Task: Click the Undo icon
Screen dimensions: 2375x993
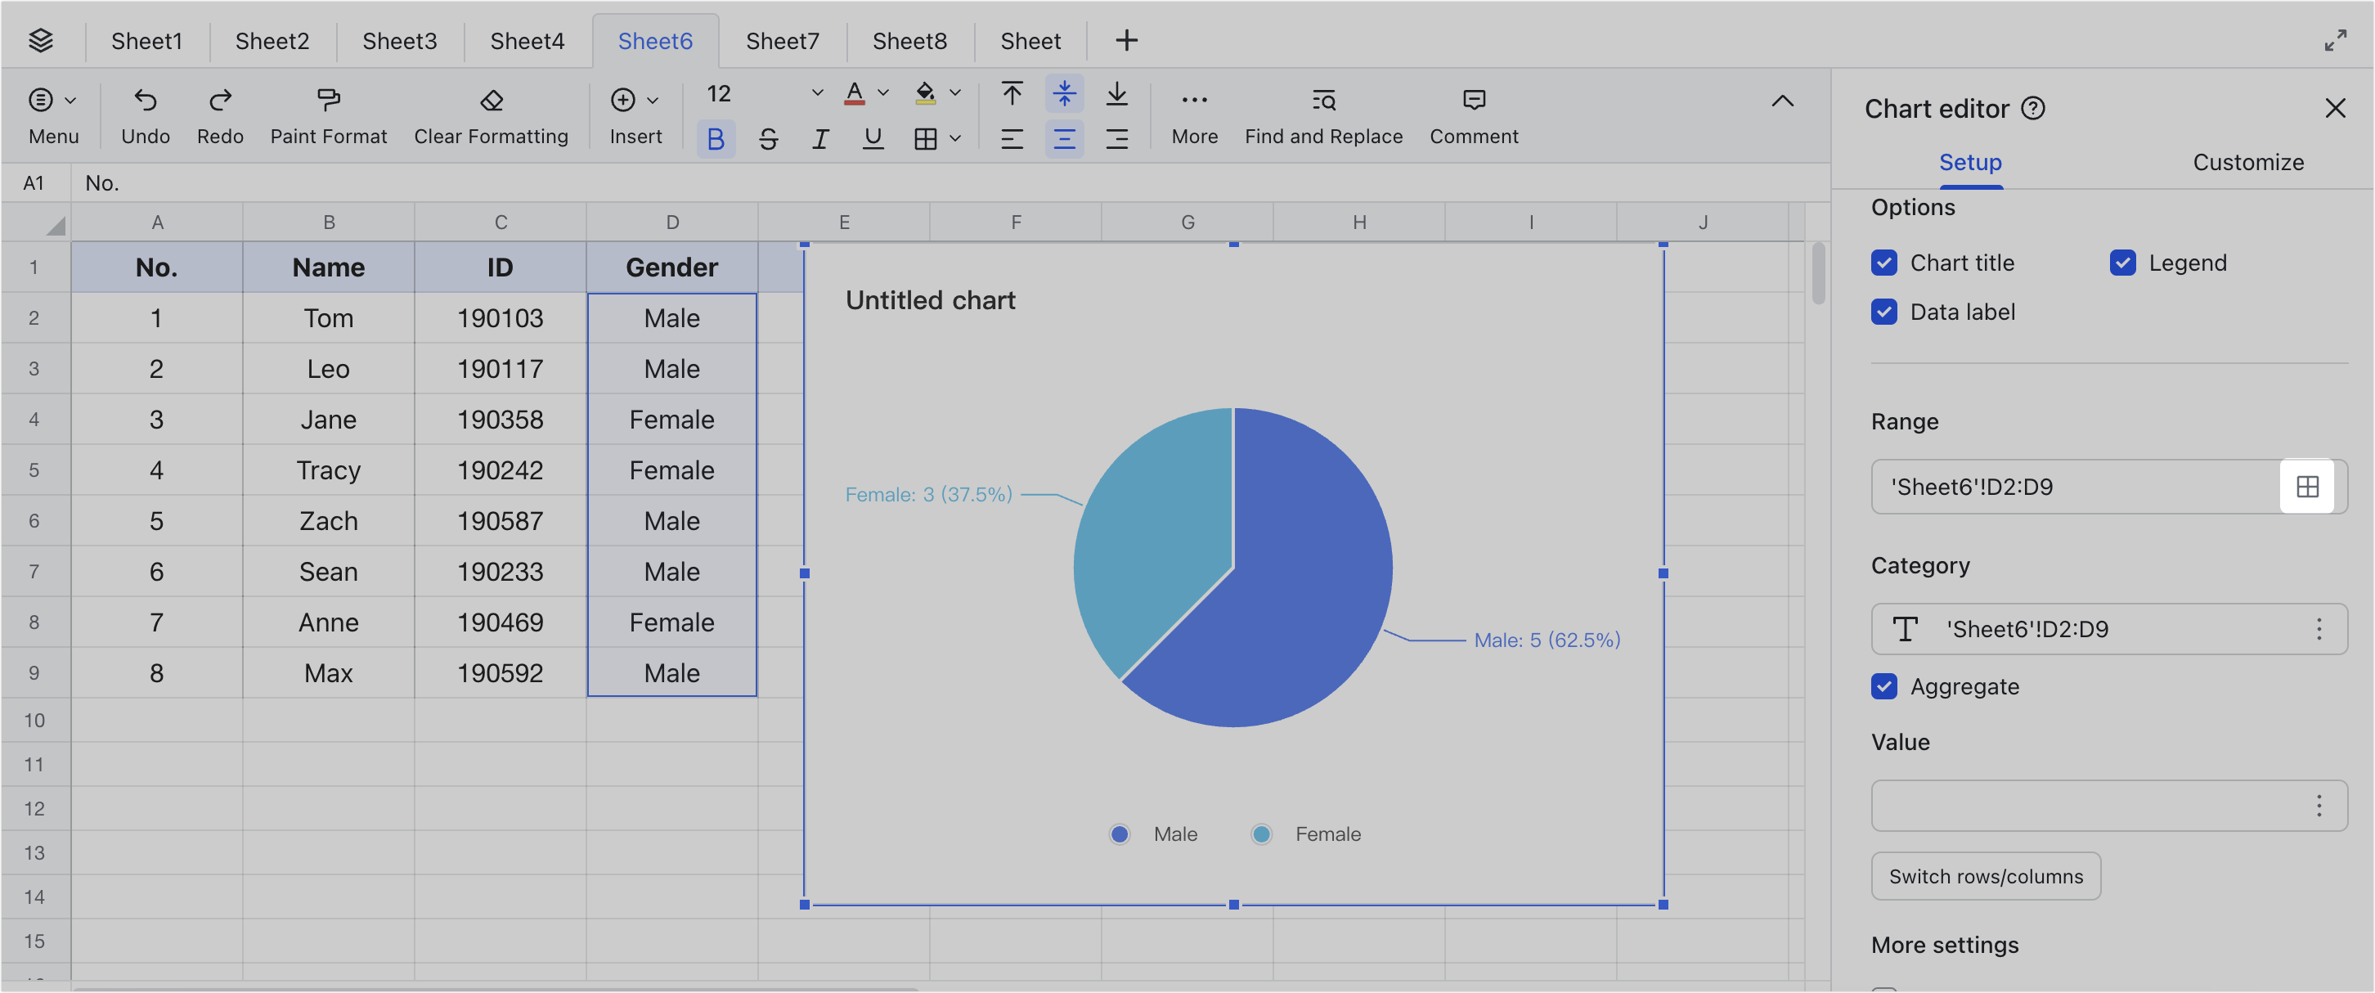Action: coord(145,100)
